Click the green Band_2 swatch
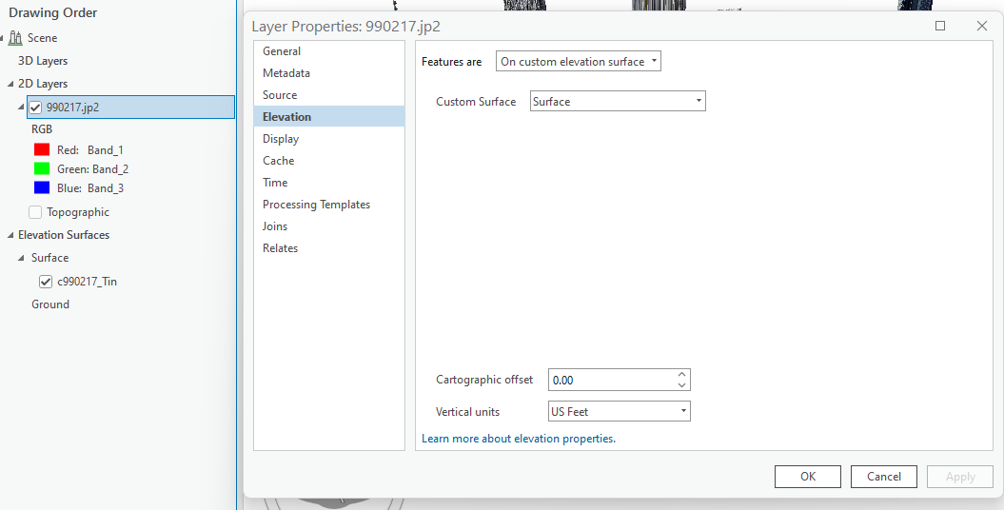The width and height of the screenshot is (1004, 510). tap(41, 168)
